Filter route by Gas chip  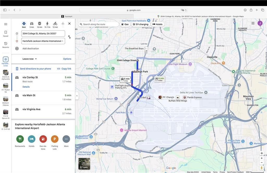(125, 24)
